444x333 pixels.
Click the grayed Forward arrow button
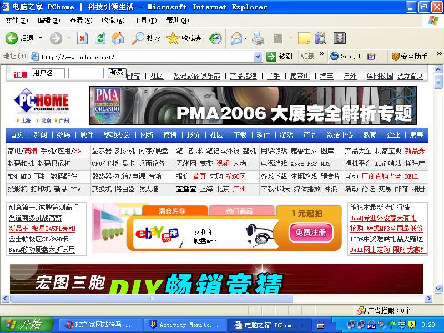pos(56,38)
